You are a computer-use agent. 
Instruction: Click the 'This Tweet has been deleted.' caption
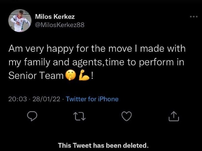click(x=103, y=145)
